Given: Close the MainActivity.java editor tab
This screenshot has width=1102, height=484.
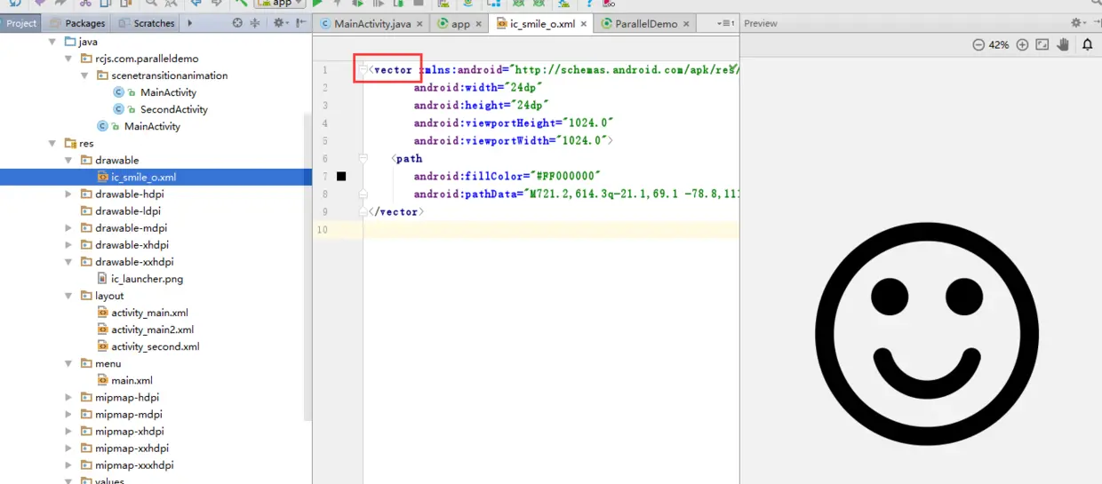Looking at the screenshot, I should tap(420, 24).
